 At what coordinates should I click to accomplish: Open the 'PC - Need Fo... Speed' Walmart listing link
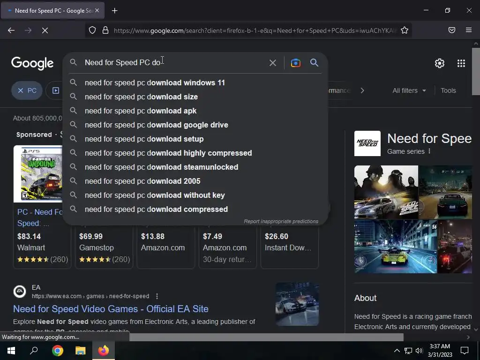(40, 217)
